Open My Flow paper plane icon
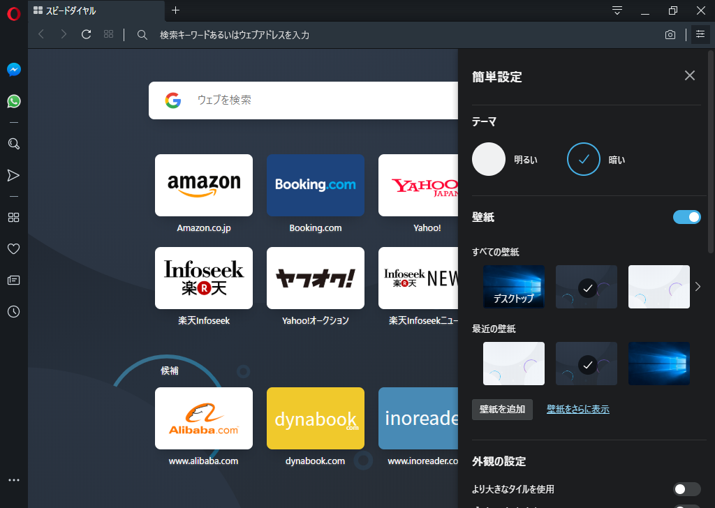This screenshot has height=508, width=715. 13,175
